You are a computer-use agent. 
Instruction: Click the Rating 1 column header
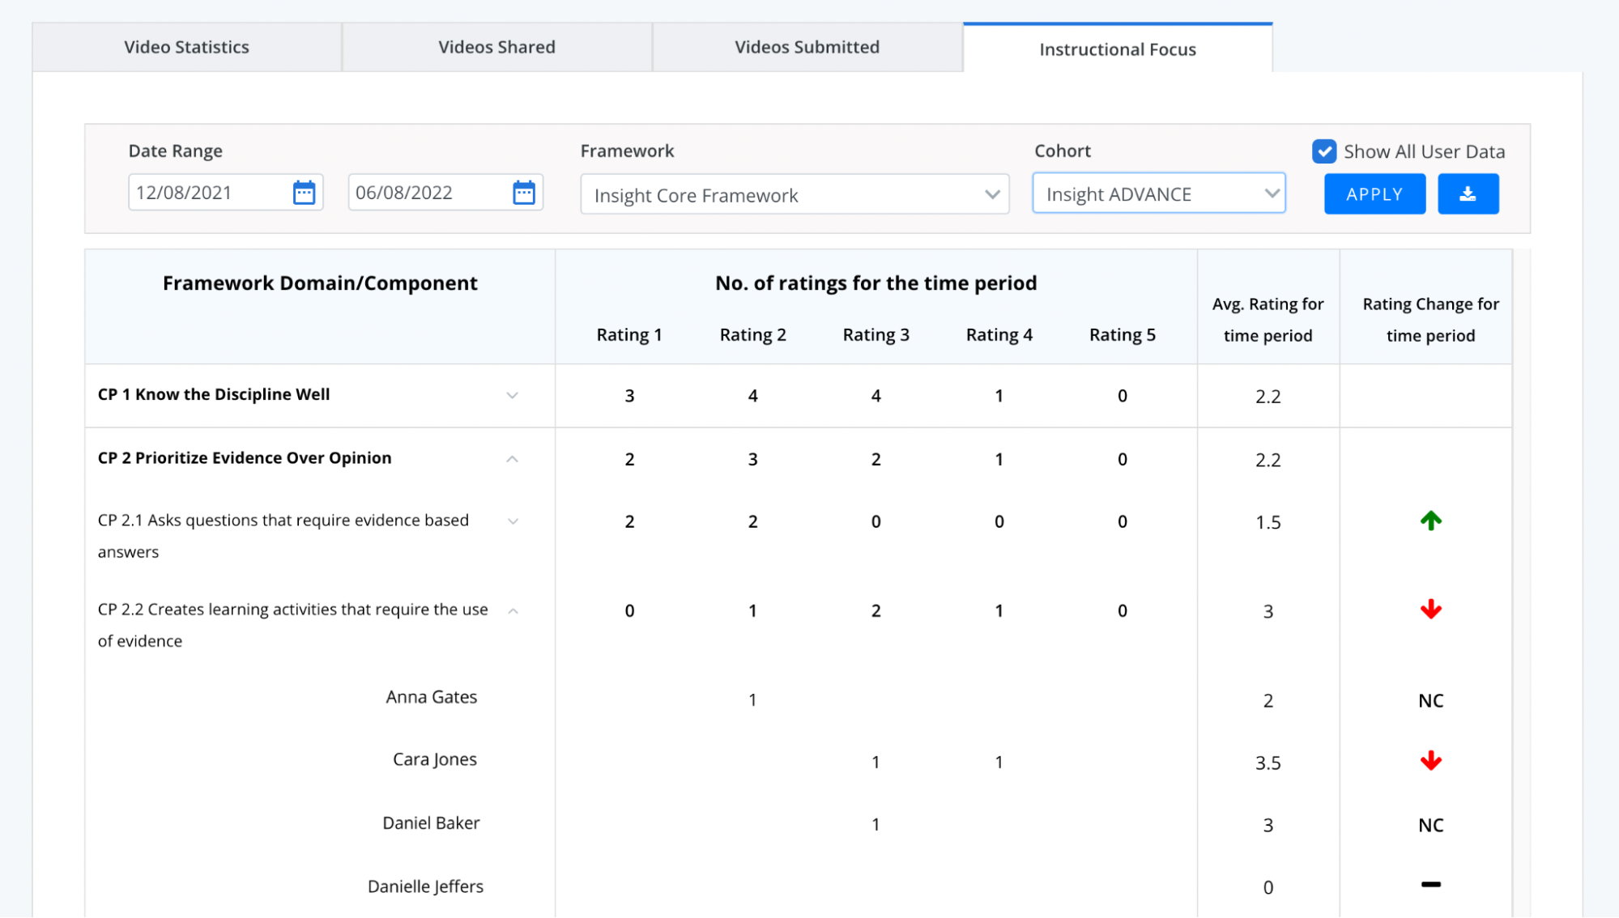click(629, 334)
